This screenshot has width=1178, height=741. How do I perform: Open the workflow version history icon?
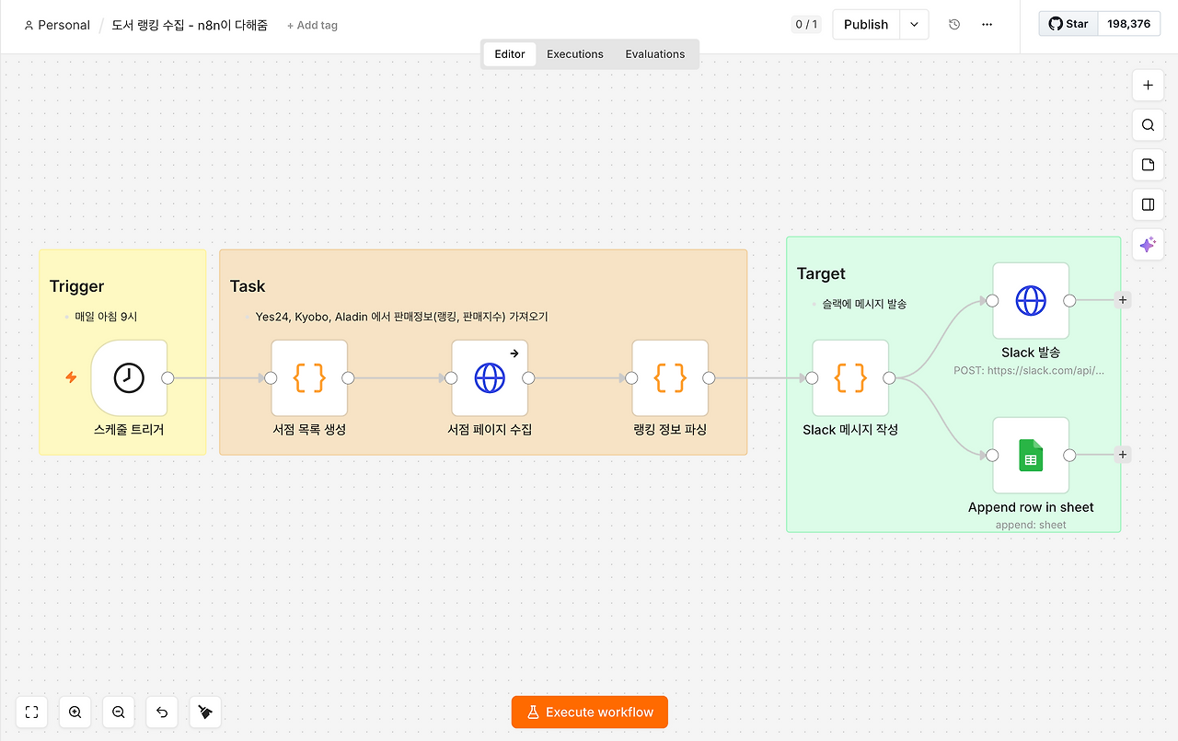pyautogui.click(x=954, y=25)
